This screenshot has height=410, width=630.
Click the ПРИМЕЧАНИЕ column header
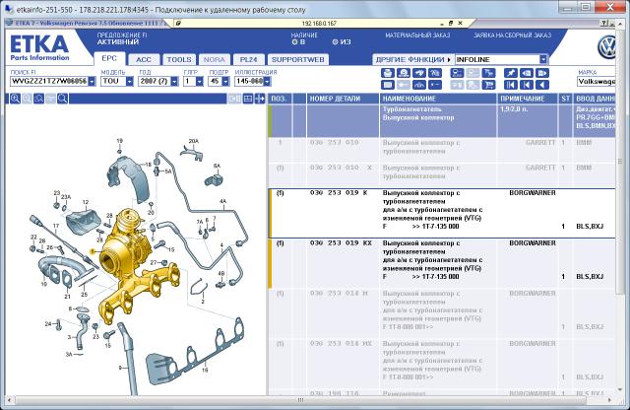coord(528,99)
